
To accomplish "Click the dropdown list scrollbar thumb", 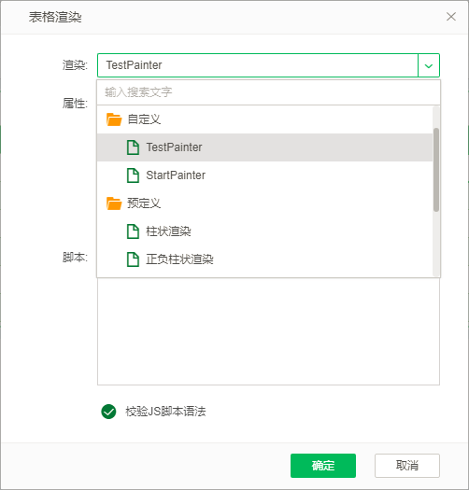I will point(436,170).
